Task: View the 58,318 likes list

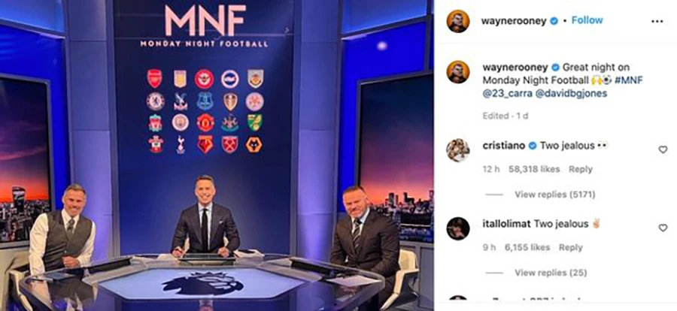Action: 534,170
